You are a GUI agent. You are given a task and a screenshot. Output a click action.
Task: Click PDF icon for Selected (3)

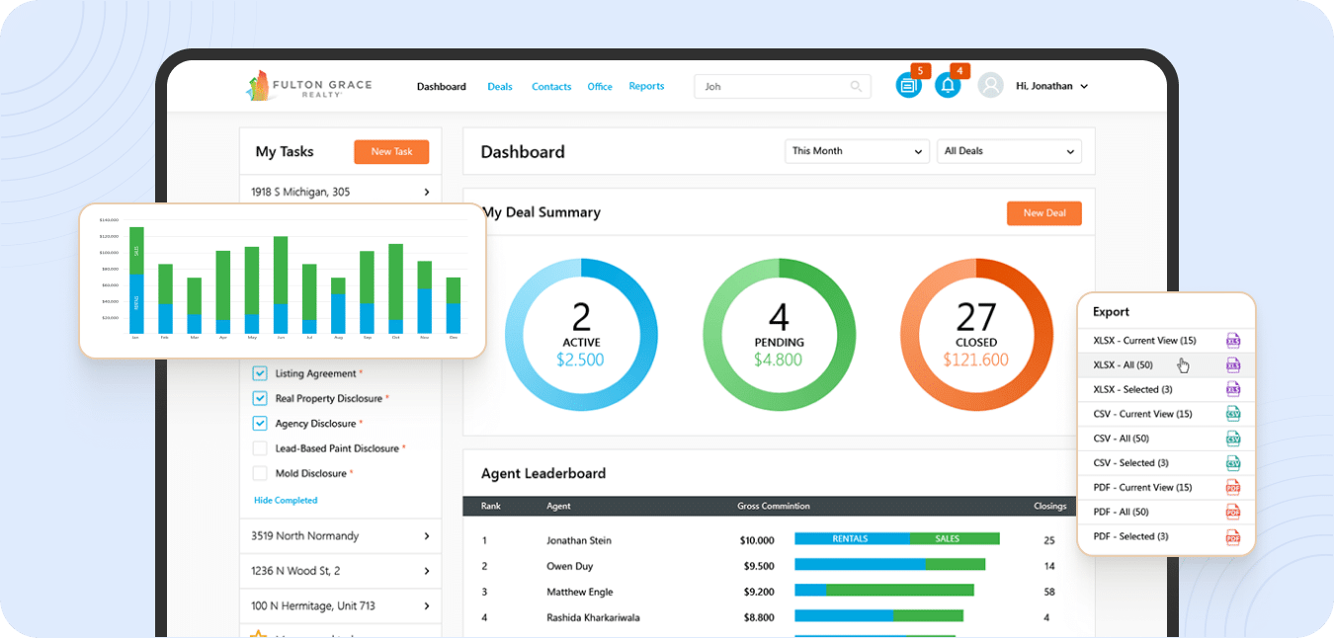[x=1233, y=536]
